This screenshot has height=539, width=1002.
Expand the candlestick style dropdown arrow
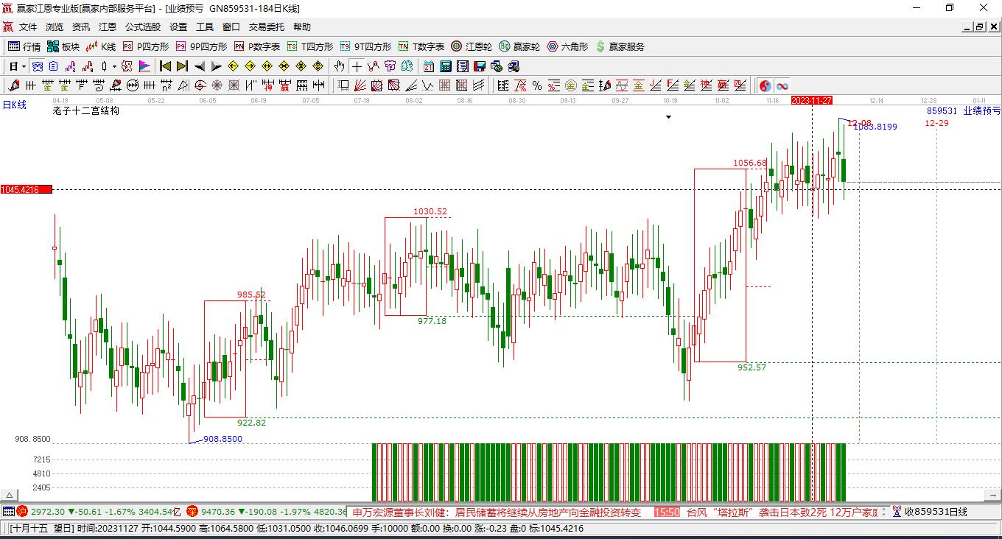114,67
